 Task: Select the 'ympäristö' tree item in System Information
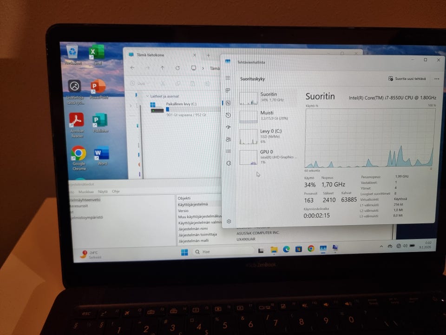tap(86, 217)
